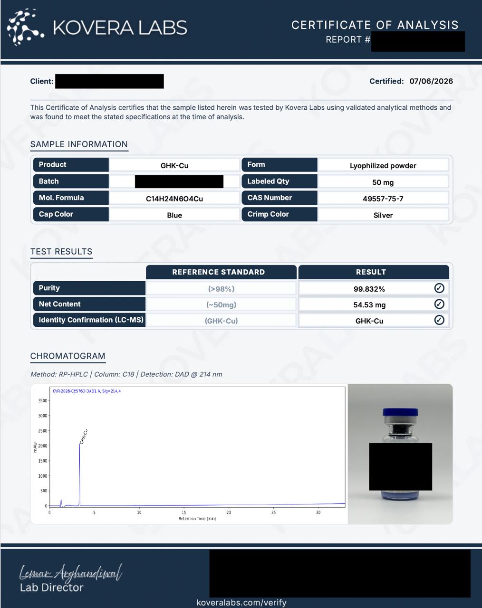Click the Identity Confirmation checkmark icon
This screenshot has height=608, width=482.
click(439, 320)
